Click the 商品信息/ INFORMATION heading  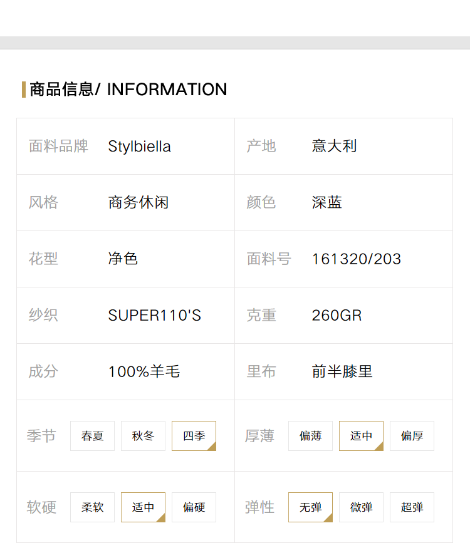(128, 90)
